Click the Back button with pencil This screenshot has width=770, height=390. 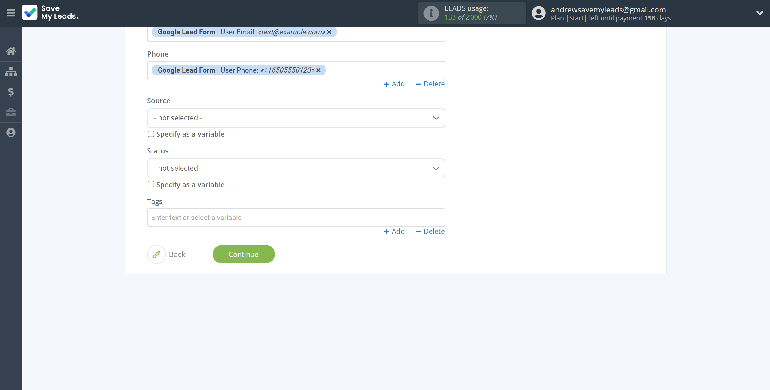coord(167,254)
